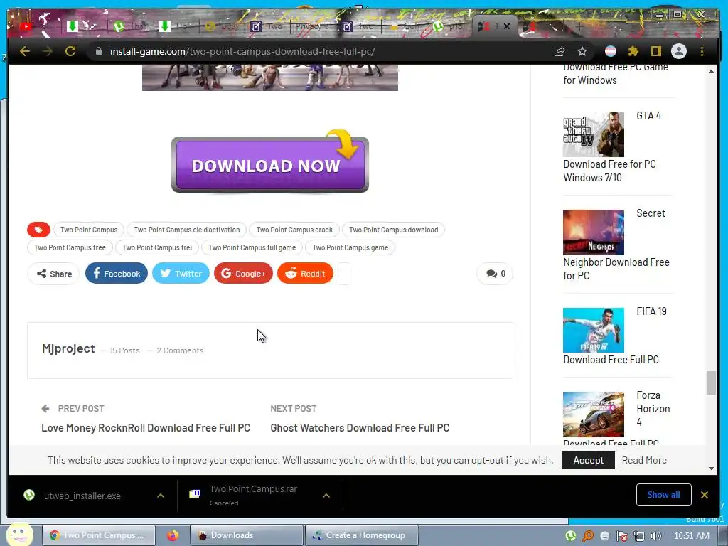This screenshot has height=546, width=728.
Task: Open the uTorrent tray icon
Action: click(571, 536)
